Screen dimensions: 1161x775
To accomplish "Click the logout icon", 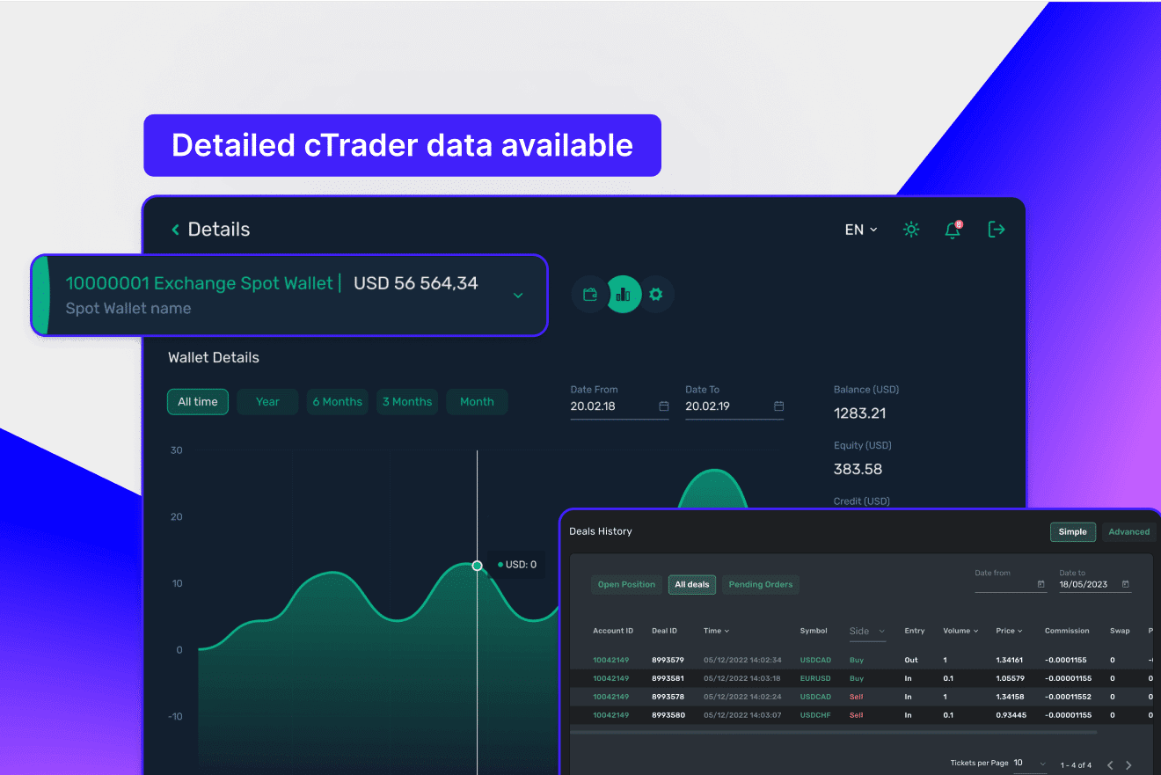I will coord(997,230).
